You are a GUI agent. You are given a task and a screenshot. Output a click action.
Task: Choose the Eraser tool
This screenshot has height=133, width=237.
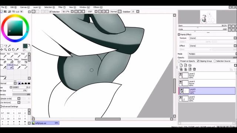(3, 61)
